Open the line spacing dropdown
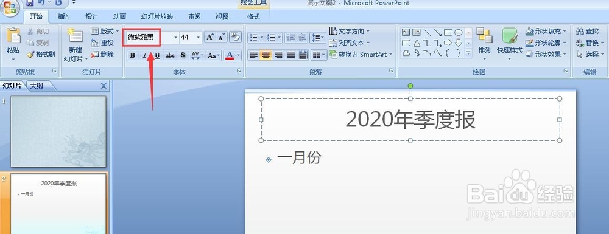 [x=318, y=37]
